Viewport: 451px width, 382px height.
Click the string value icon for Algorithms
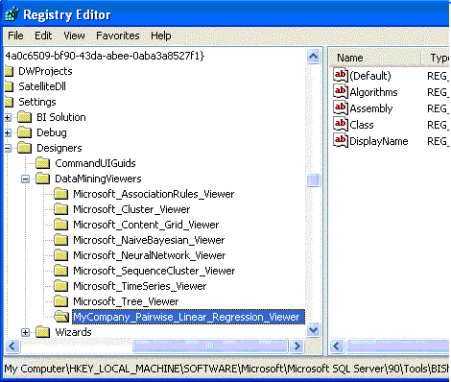341,92
